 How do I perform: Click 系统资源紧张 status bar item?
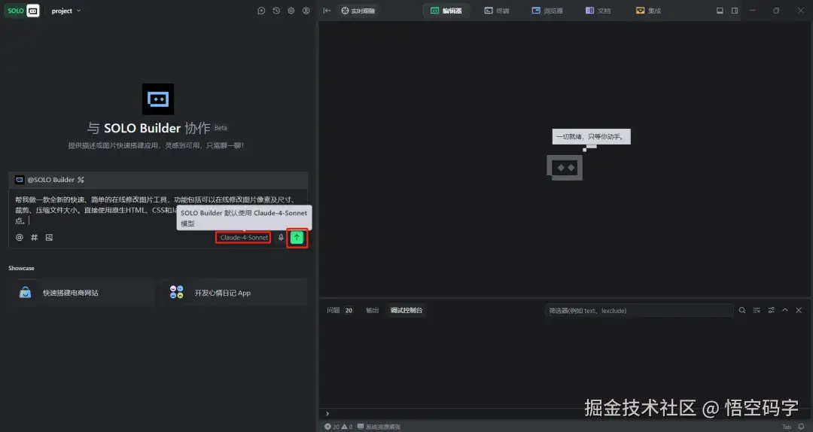(x=379, y=427)
